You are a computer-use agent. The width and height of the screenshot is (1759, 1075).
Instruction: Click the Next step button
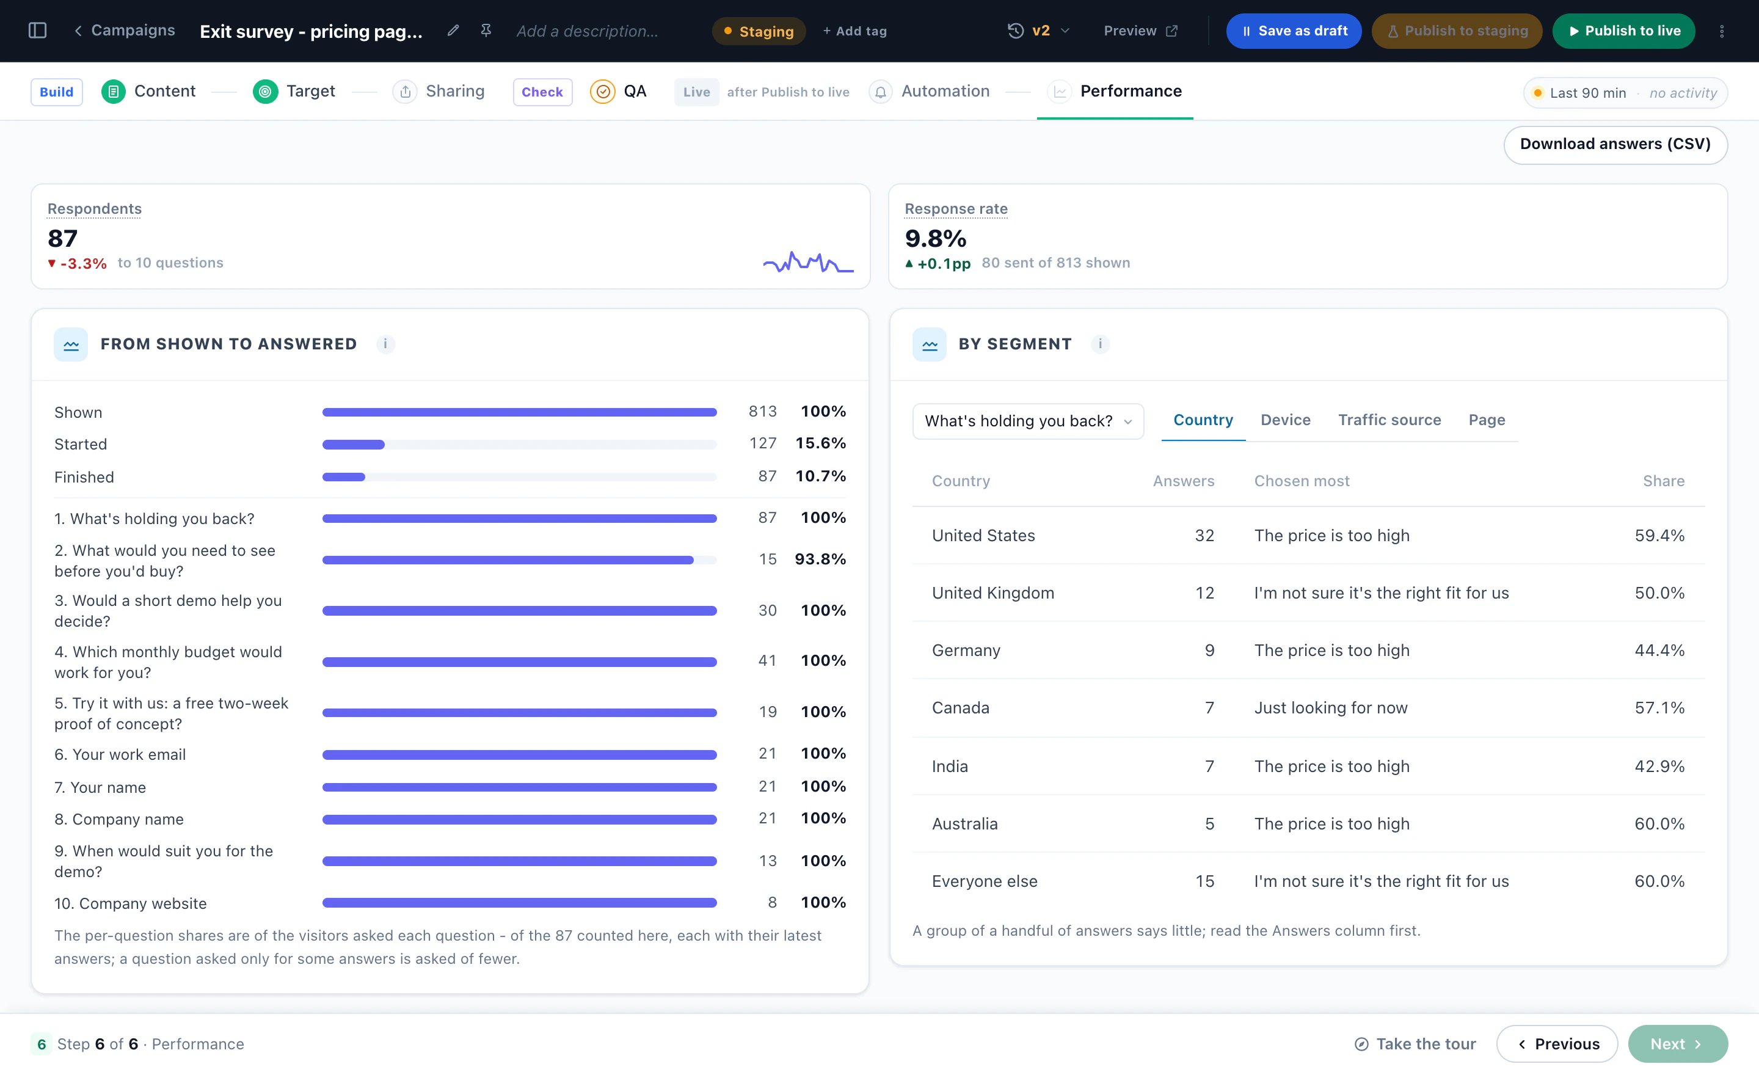[x=1677, y=1044]
